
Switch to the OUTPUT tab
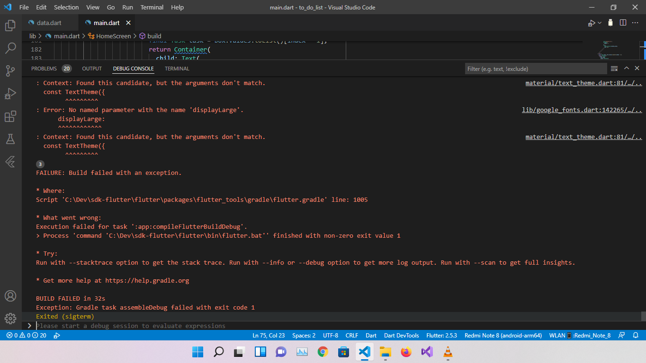coord(92,69)
